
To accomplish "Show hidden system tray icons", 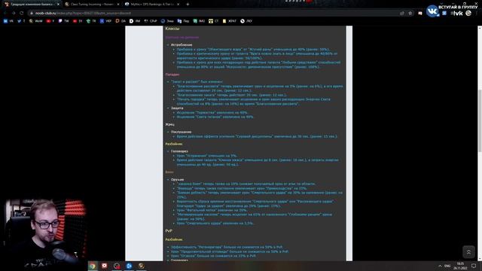I will coord(440,266).
